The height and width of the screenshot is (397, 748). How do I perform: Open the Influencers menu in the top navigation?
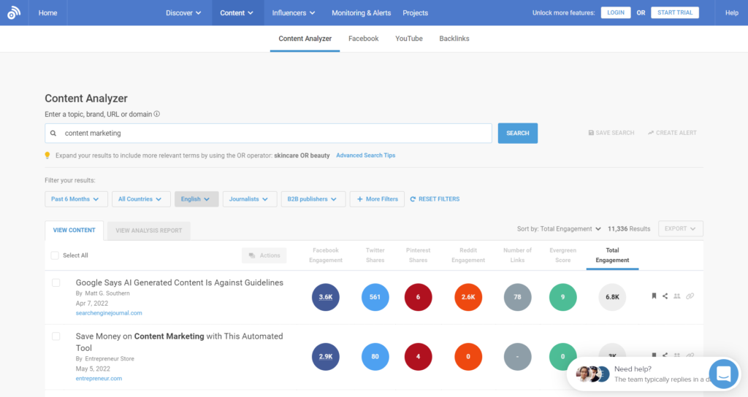click(294, 13)
